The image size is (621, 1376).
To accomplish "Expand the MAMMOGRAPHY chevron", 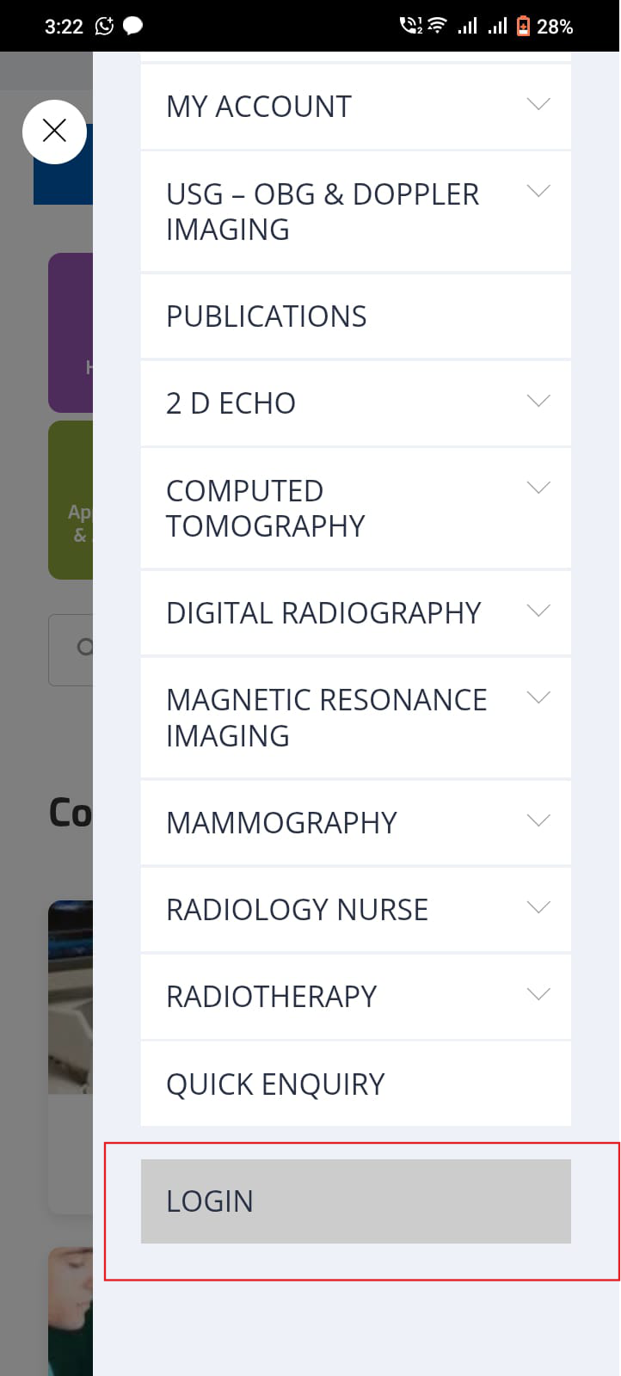I will [x=538, y=820].
